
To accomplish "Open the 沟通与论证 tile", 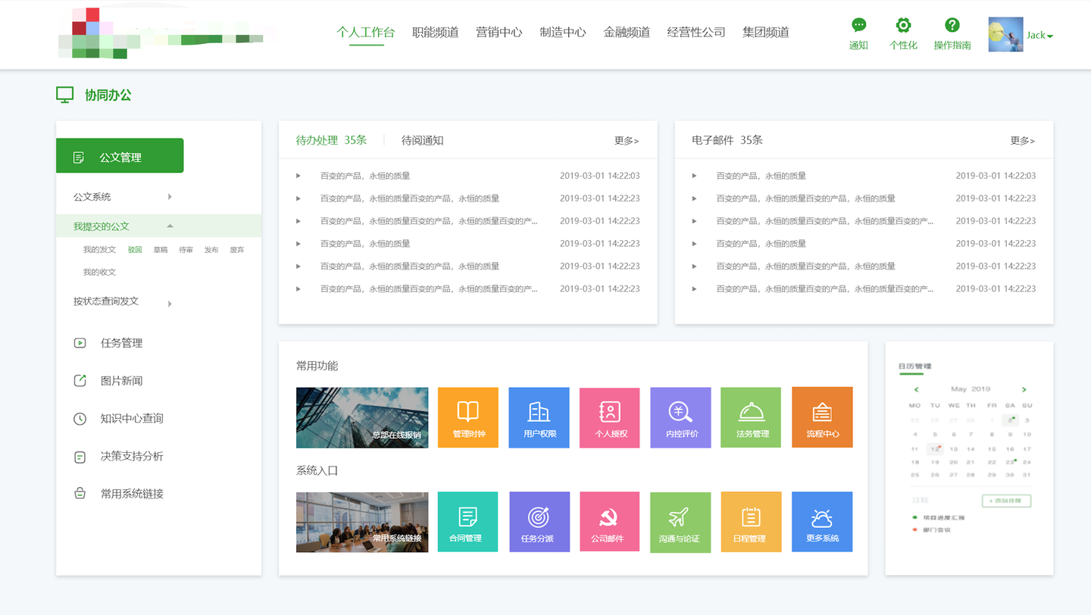I will click(x=680, y=522).
